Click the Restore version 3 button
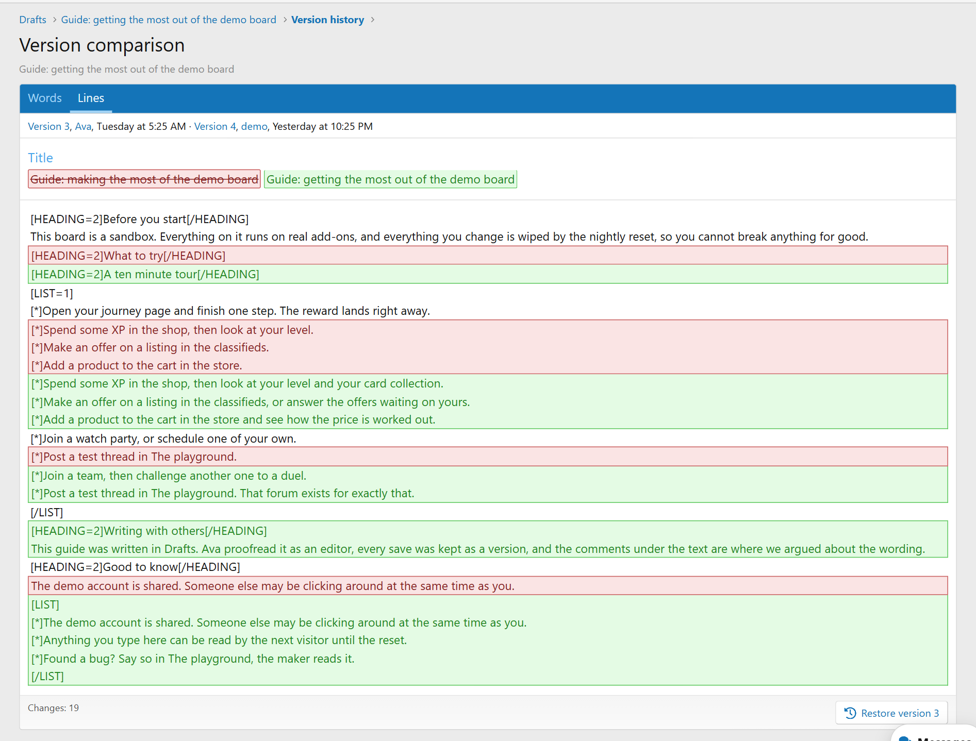The width and height of the screenshot is (976, 741). point(891,713)
